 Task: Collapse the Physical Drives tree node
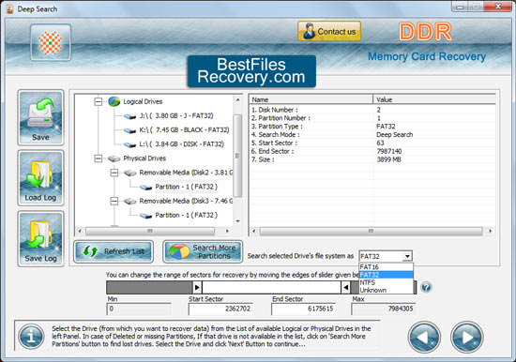(x=99, y=158)
